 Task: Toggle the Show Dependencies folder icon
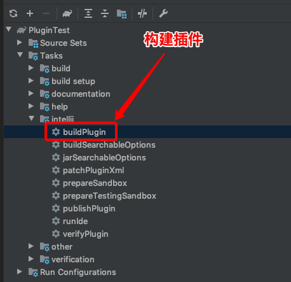point(122,14)
